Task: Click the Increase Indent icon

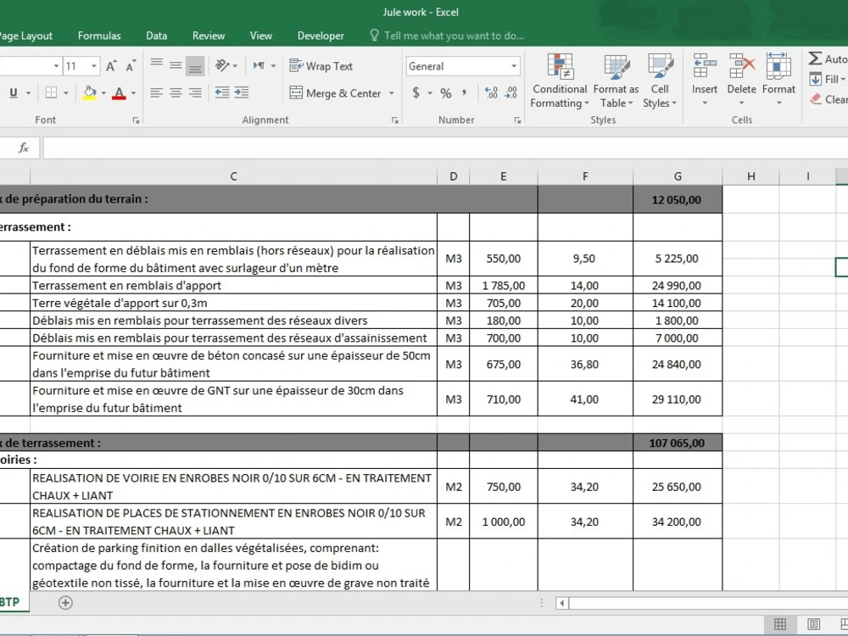Action: [242, 93]
